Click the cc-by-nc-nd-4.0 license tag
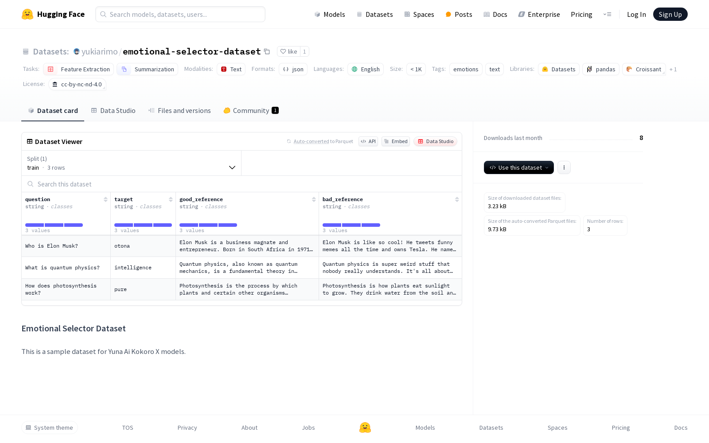709x443 pixels. [x=77, y=84]
